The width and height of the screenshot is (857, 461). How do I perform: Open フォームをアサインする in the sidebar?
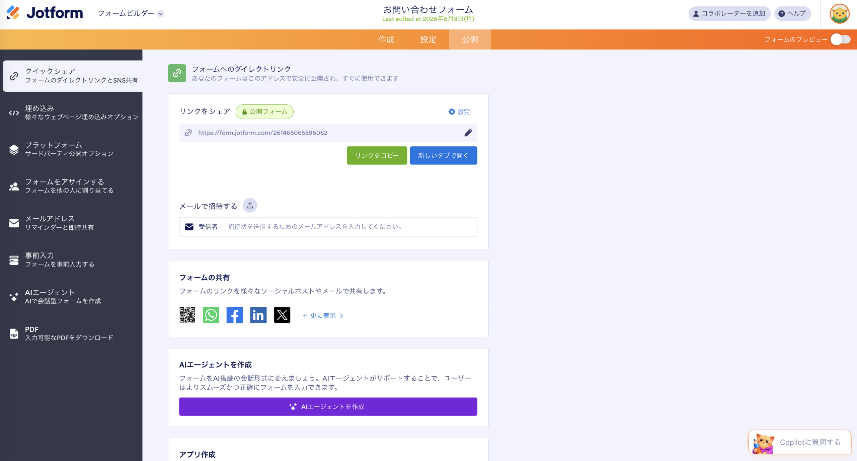click(73, 186)
